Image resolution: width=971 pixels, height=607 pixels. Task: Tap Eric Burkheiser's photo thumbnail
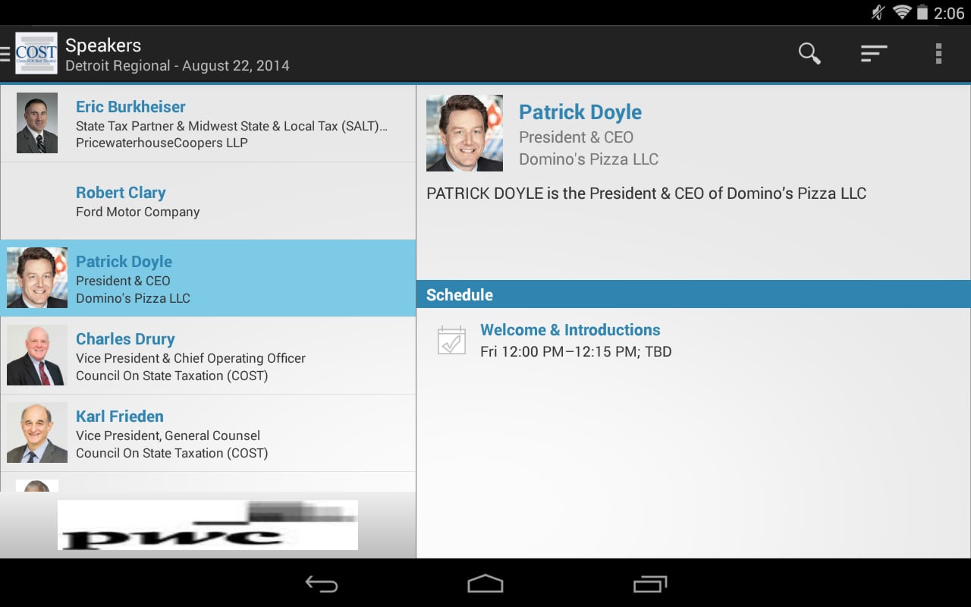coord(37,123)
